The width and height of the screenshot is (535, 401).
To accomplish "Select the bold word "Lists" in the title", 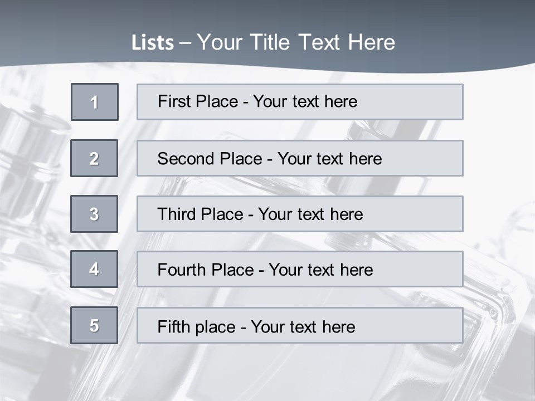I will tap(153, 43).
